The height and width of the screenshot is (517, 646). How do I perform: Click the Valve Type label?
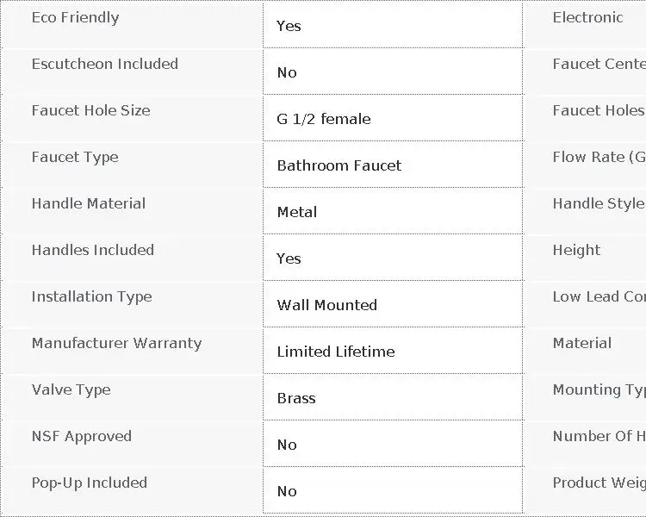(x=71, y=390)
